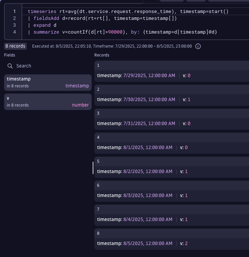Screen dimensions: 249x257
Task: Place cursor on editor line 1 timeseries query
Action: pyautogui.click(x=128, y=11)
